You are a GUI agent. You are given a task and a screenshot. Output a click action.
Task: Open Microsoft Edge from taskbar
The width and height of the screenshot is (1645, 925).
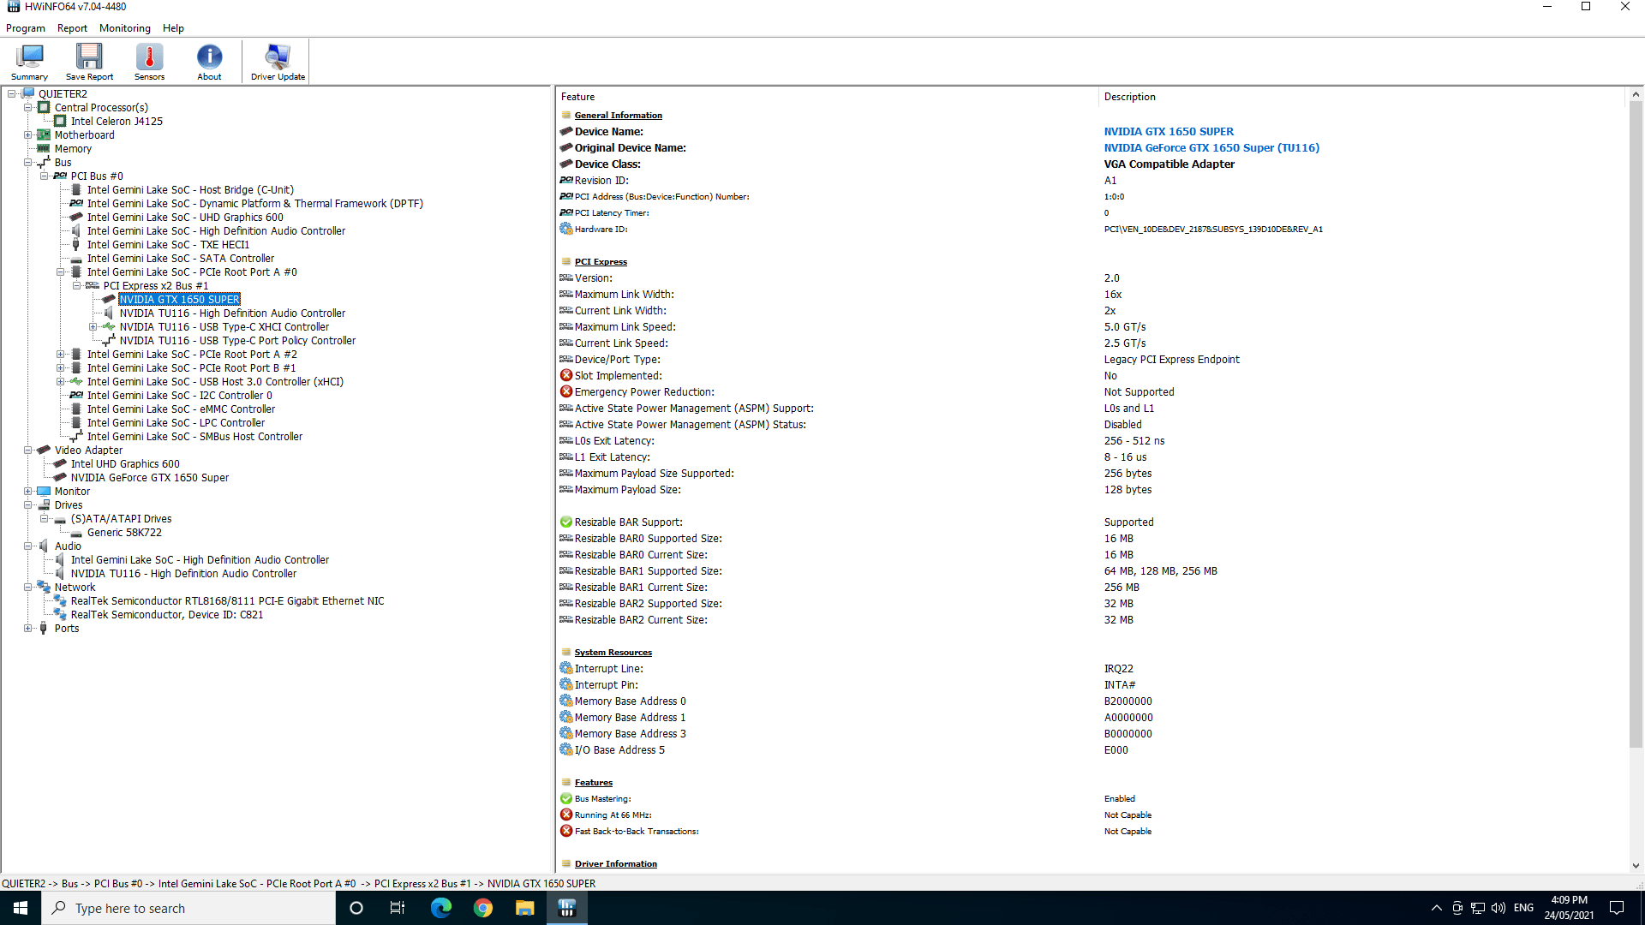(x=440, y=908)
